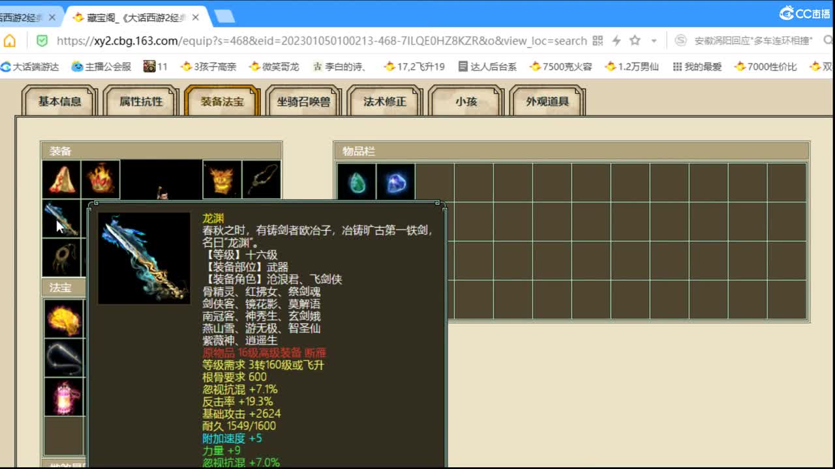This screenshot has width=835, height=469.
Task: Select the belt equipment icon below the sword
Action: coord(61,257)
